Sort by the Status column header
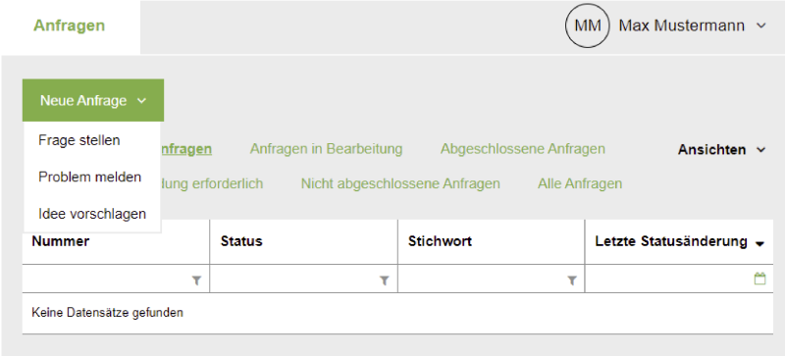785x356 pixels. (x=241, y=241)
